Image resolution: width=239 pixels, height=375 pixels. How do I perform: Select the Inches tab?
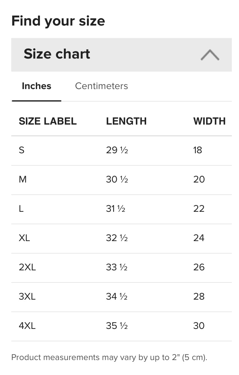(x=36, y=86)
